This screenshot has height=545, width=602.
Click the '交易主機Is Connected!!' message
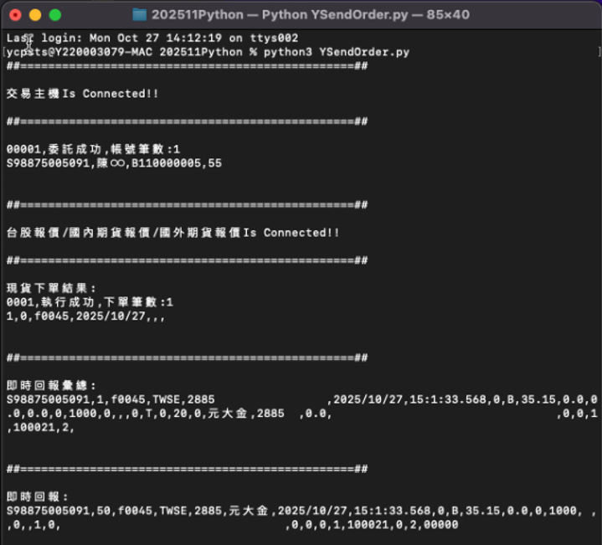[x=82, y=94]
